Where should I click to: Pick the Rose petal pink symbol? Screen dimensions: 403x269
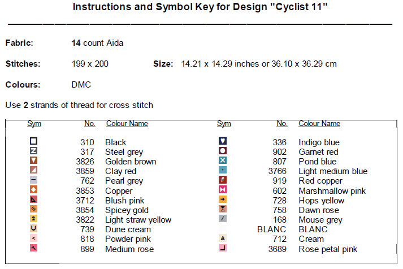click(223, 249)
